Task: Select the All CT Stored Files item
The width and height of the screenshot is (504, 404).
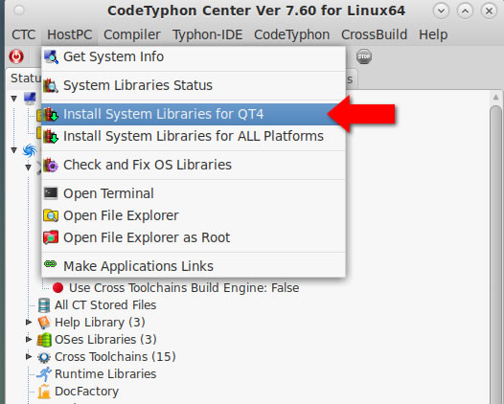Action: tap(97, 305)
